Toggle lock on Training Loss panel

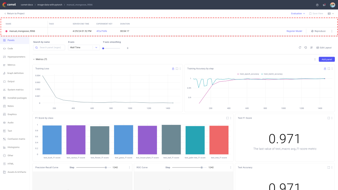tap(173, 69)
